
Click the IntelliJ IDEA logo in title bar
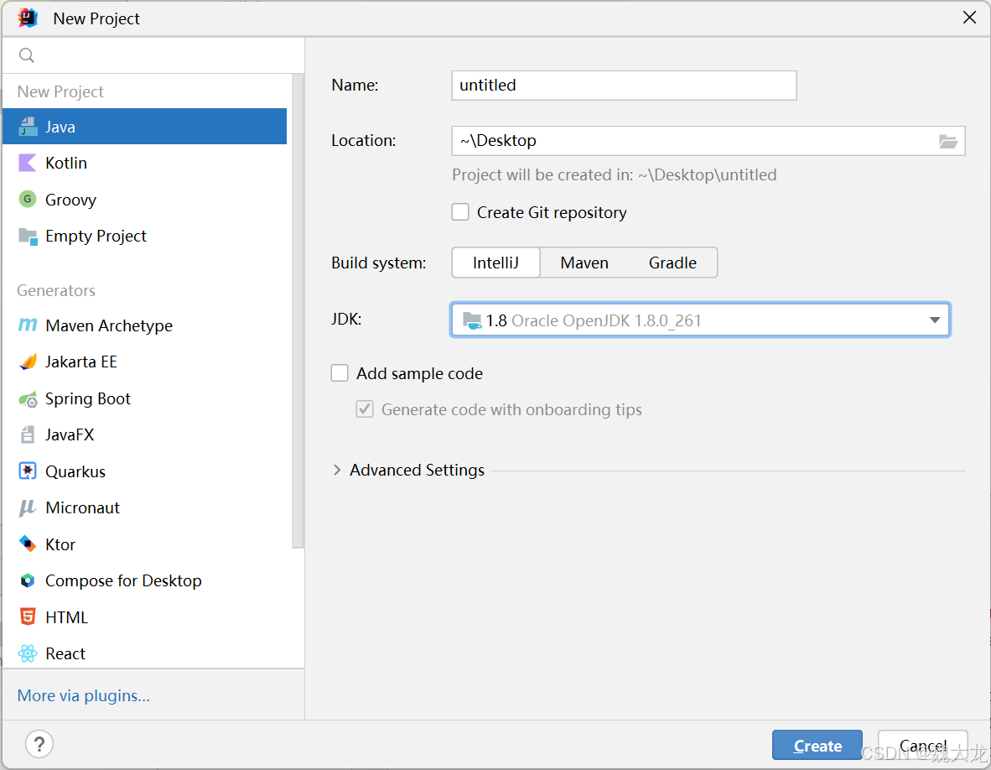(28, 18)
